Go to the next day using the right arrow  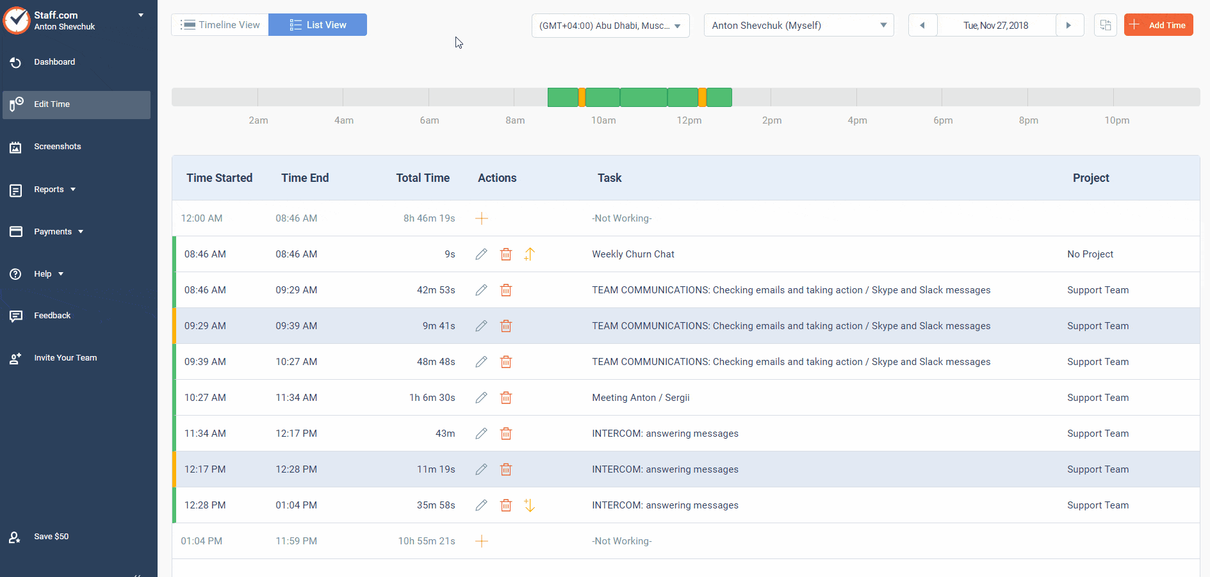1068,26
